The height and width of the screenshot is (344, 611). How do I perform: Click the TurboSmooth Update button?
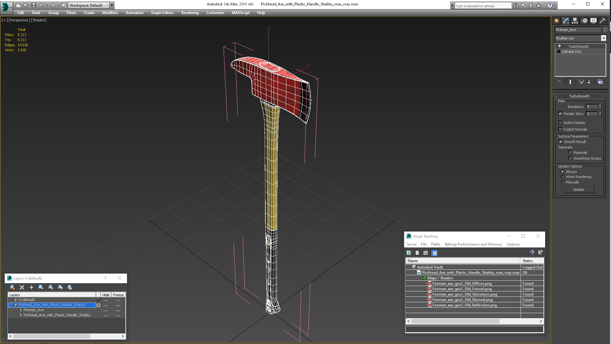(579, 190)
